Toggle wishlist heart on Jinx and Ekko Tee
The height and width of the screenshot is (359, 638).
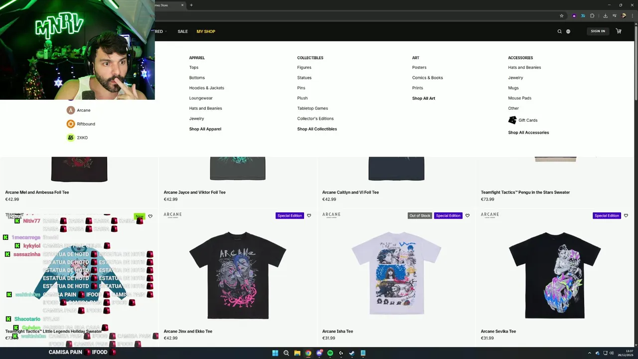(x=309, y=216)
